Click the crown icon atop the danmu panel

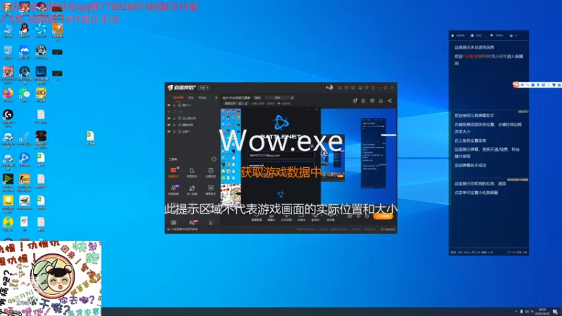[x=511, y=36]
